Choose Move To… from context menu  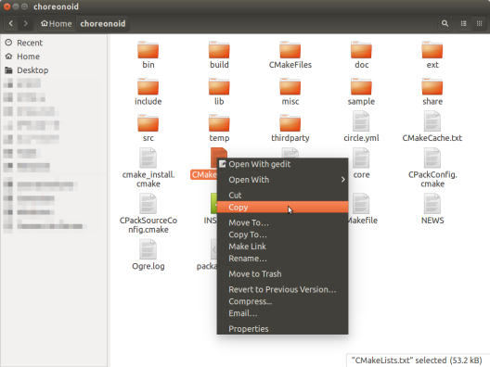coord(282,222)
